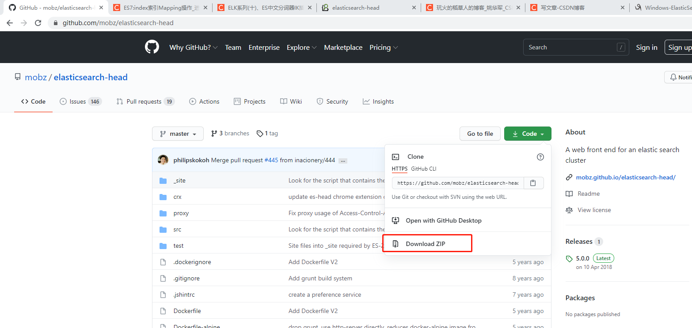Click the .gitignore file icon
This screenshot has height=328, width=692.
coord(163,278)
